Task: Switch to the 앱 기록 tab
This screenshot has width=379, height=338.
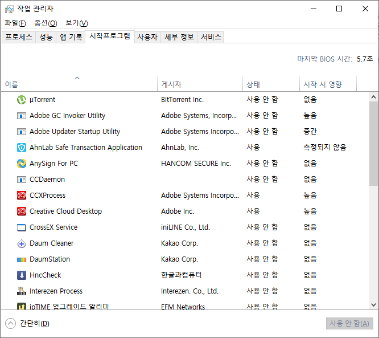Action: coord(71,37)
